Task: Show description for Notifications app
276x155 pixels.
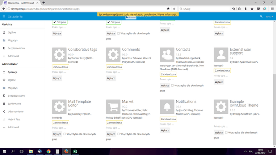Action: tap(167, 124)
